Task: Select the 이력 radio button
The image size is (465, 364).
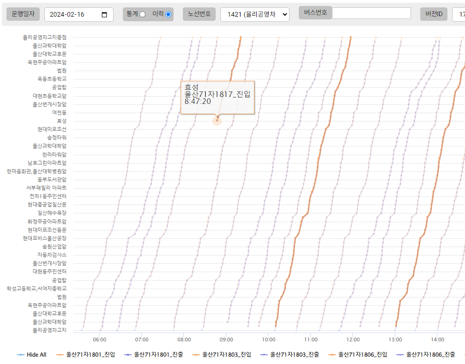Action: pyautogui.click(x=168, y=14)
